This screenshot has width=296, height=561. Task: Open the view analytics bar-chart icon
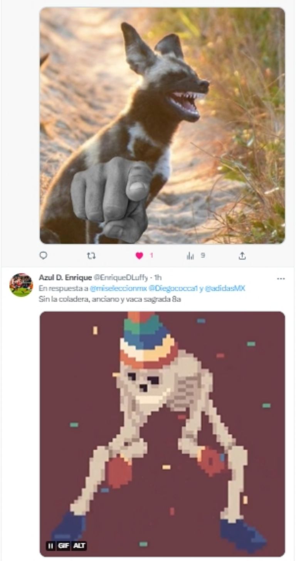[x=190, y=255]
